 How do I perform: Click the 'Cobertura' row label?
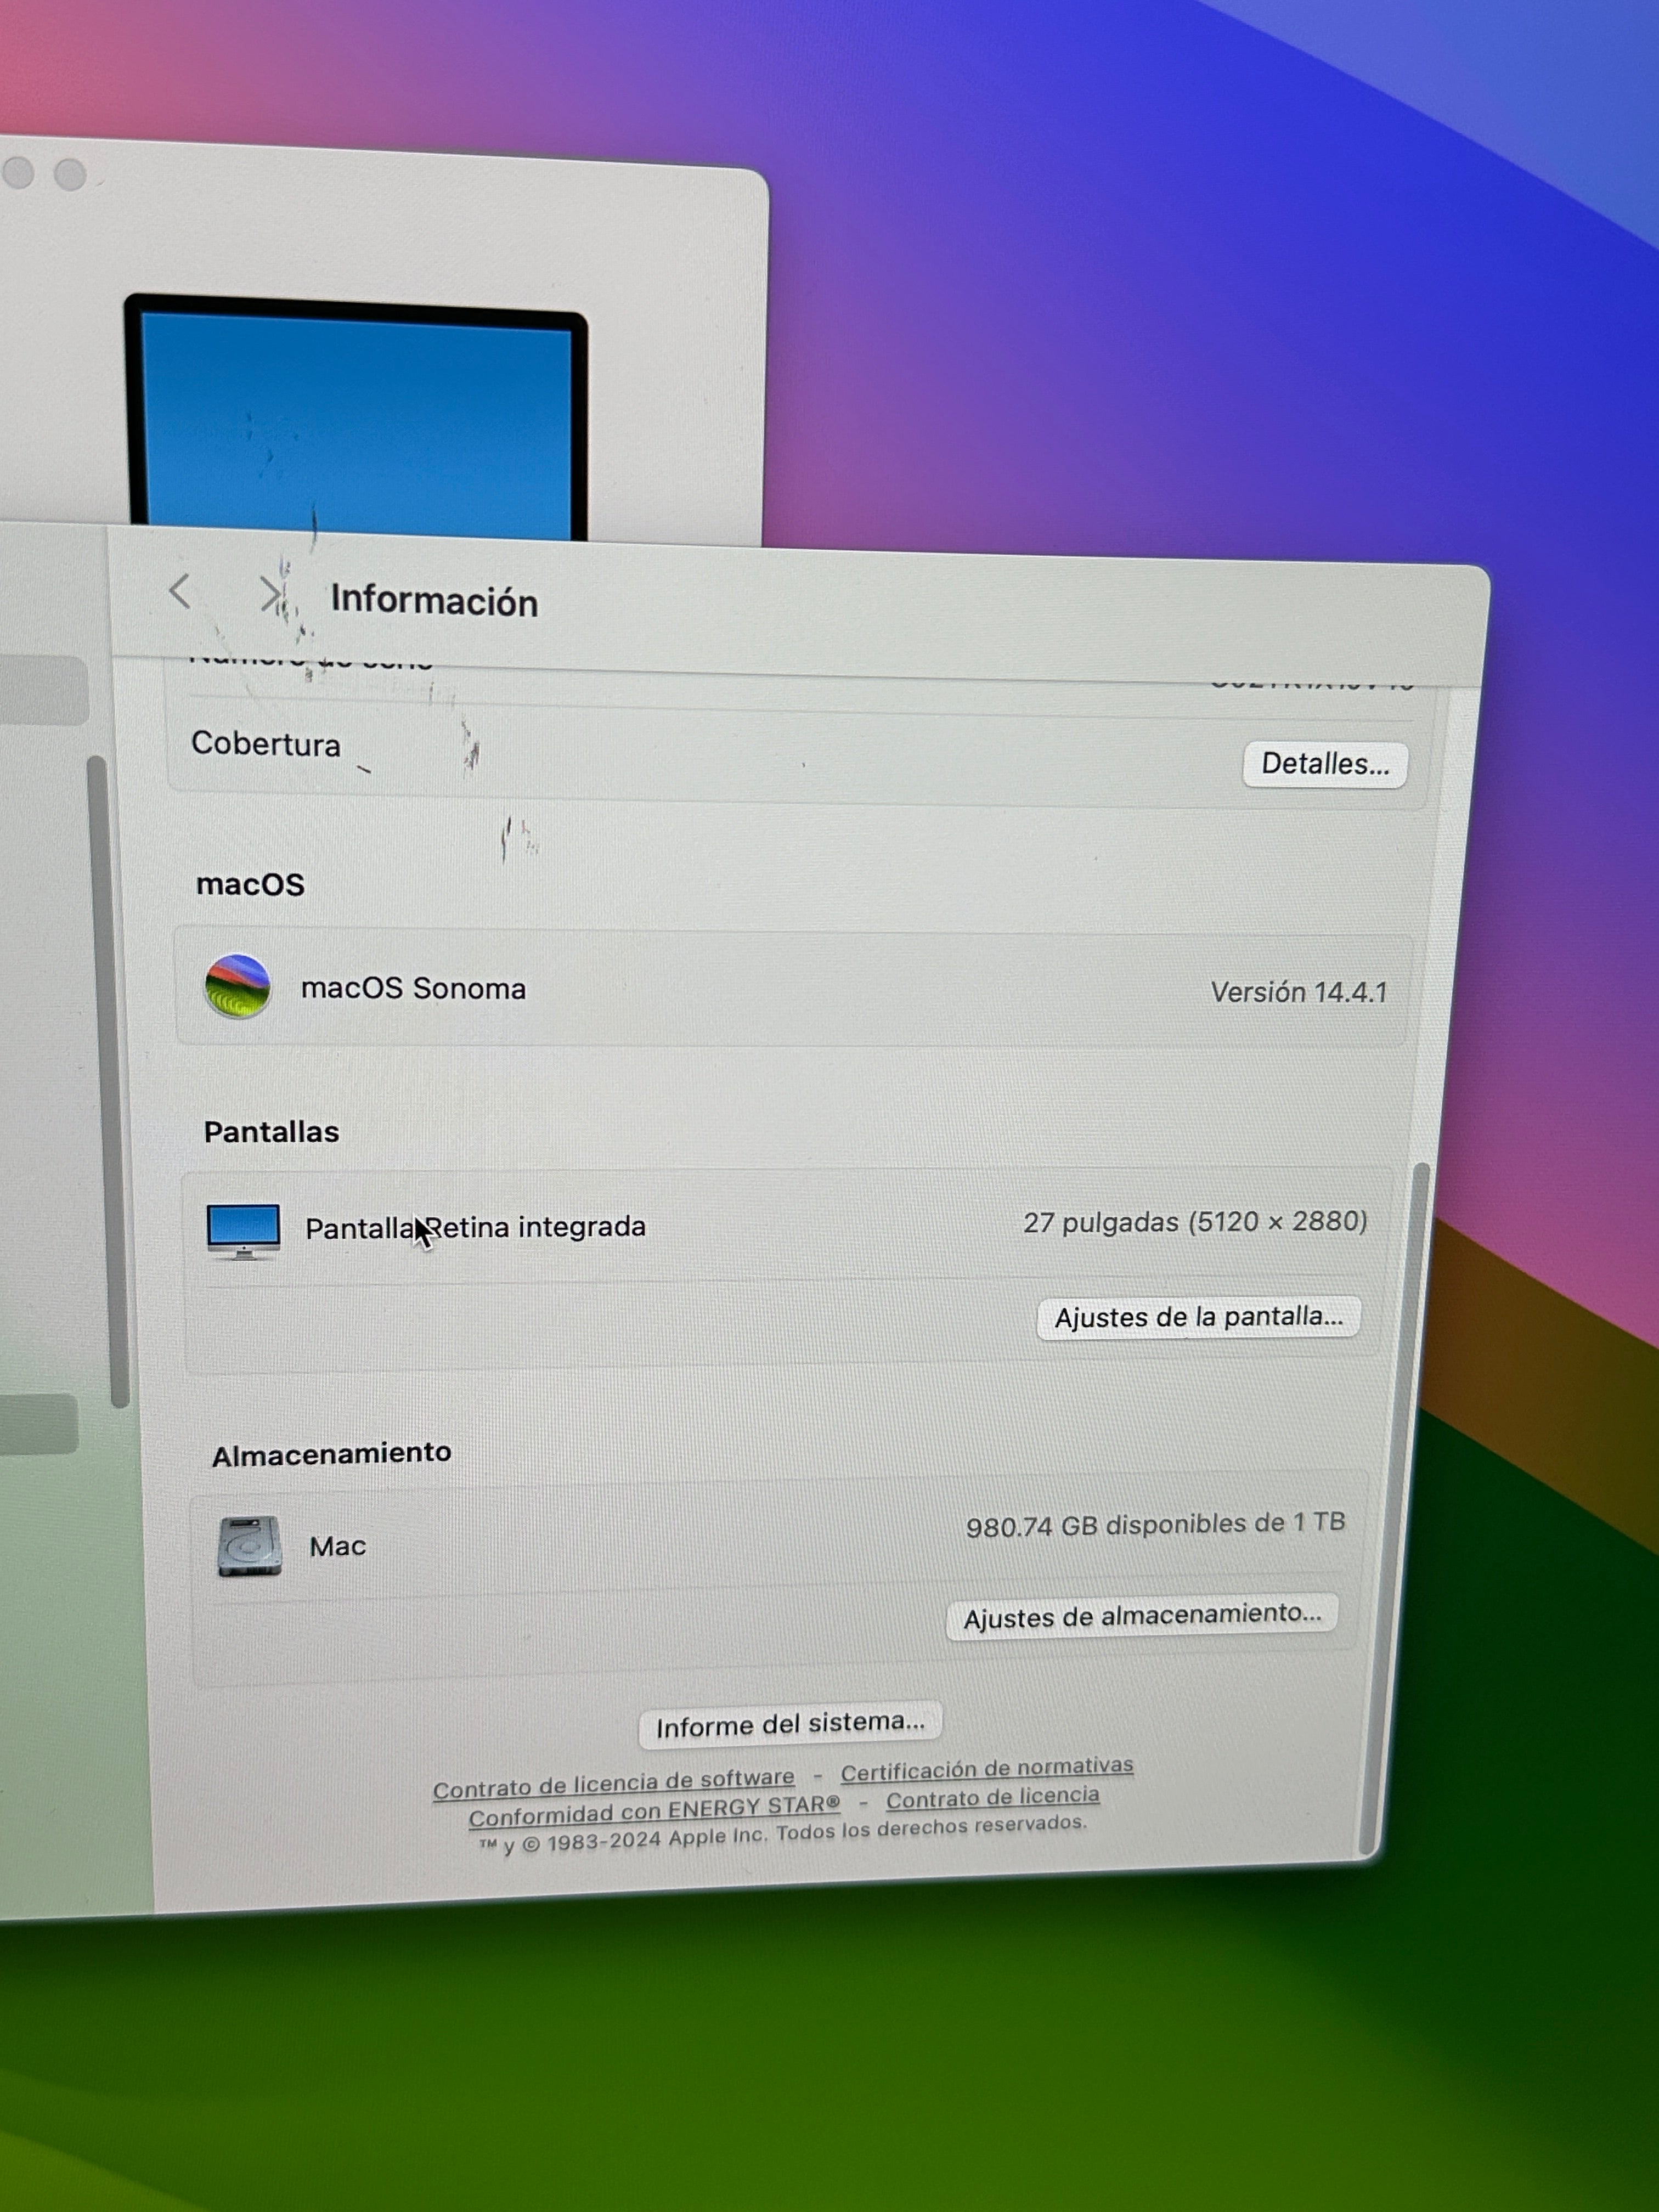(x=266, y=744)
